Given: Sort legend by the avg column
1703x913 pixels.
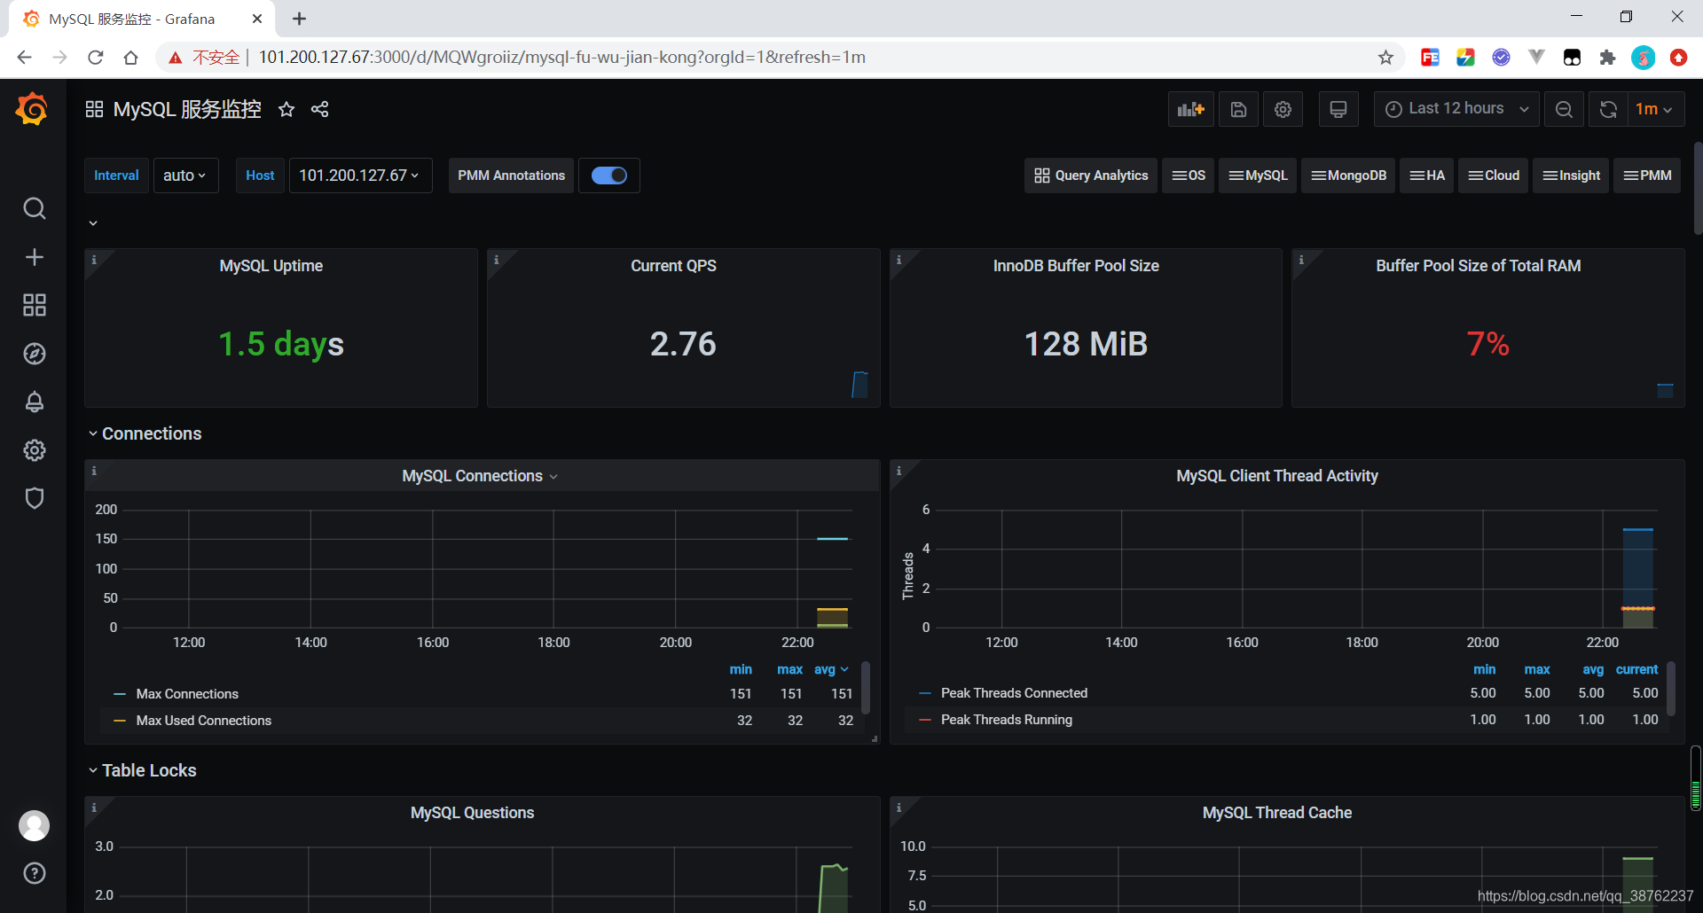Looking at the screenshot, I should pos(831,669).
